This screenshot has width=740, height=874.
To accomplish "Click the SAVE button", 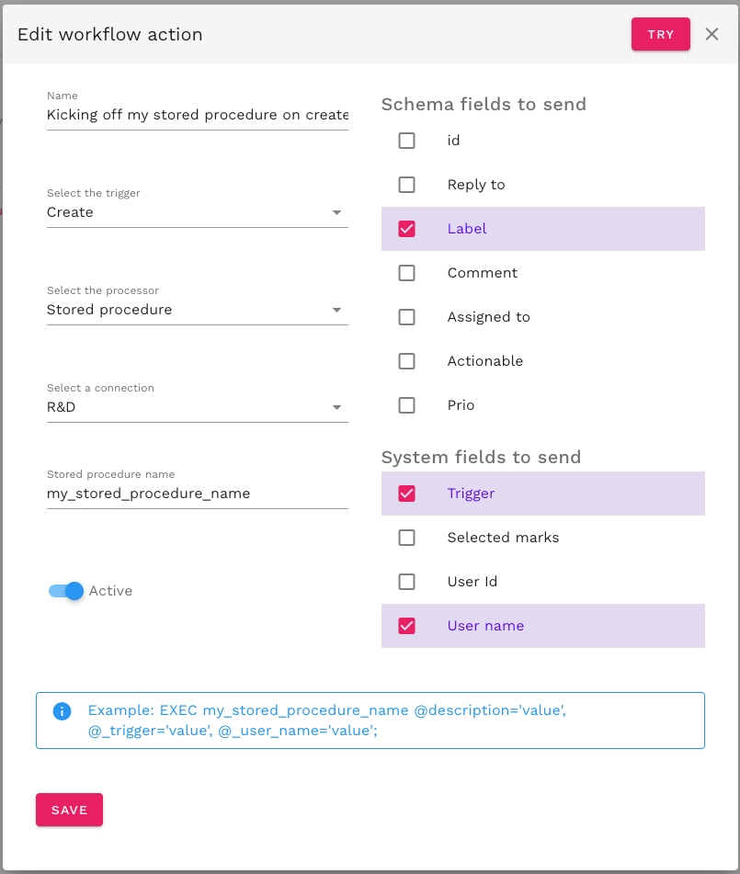I will click(x=69, y=810).
